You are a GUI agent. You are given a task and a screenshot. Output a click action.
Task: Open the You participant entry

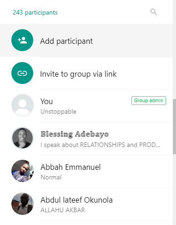point(86,106)
